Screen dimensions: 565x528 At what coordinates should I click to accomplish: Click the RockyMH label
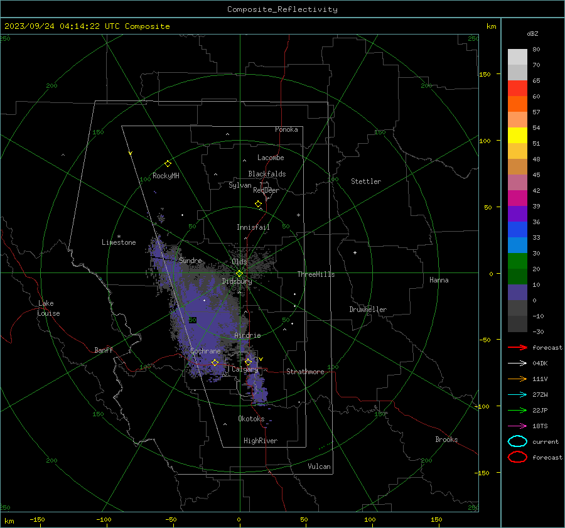(x=166, y=176)
